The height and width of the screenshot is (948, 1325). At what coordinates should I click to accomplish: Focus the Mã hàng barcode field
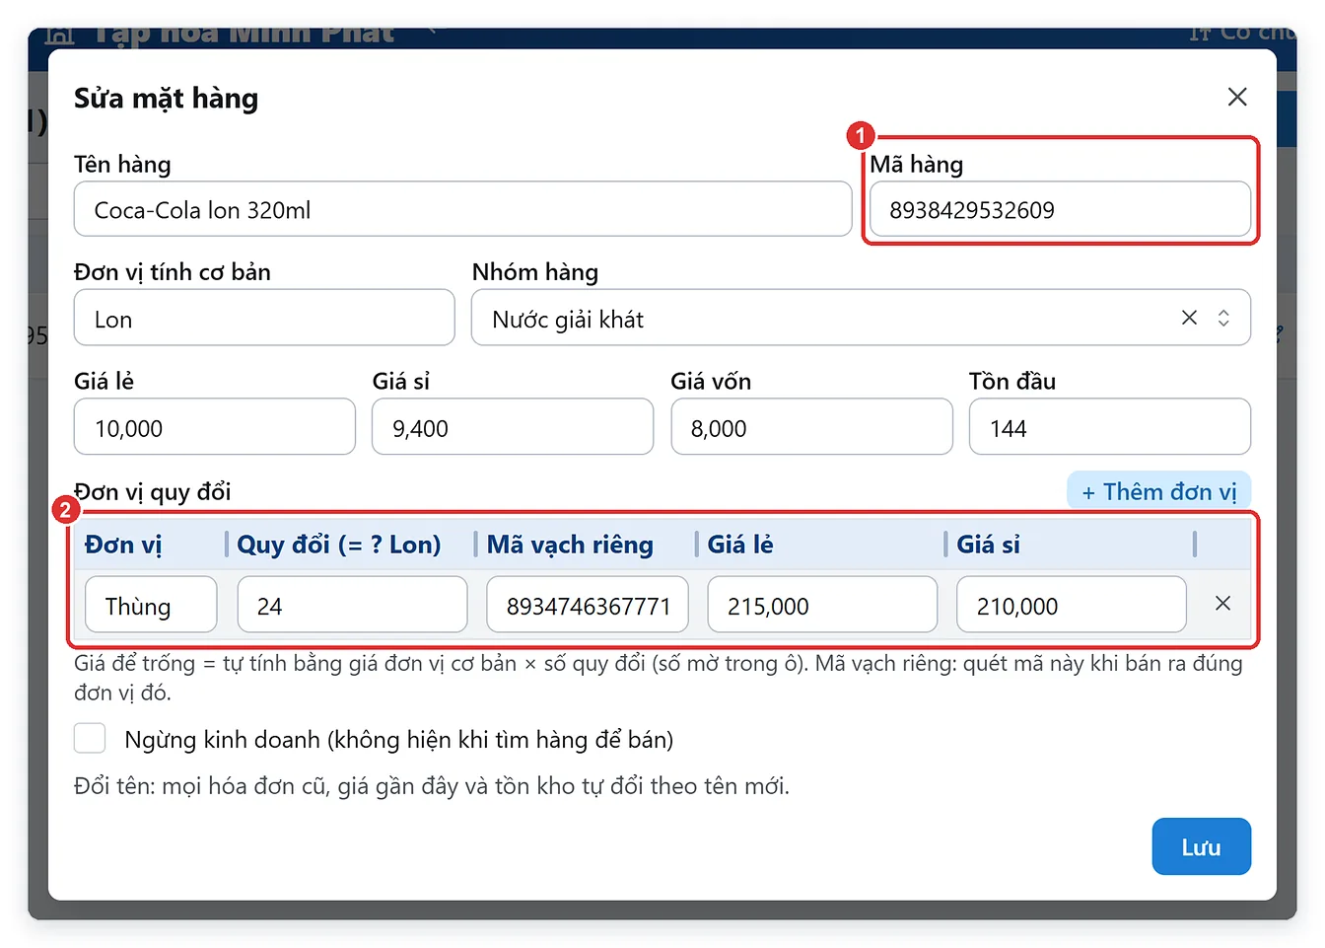click(x=1060, y=209)
